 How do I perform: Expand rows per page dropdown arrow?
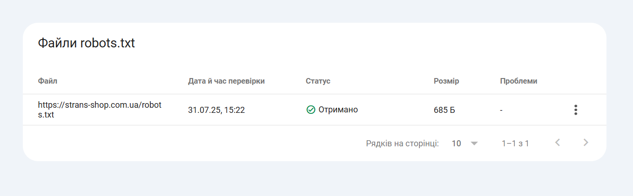click(x=474, y=144)
